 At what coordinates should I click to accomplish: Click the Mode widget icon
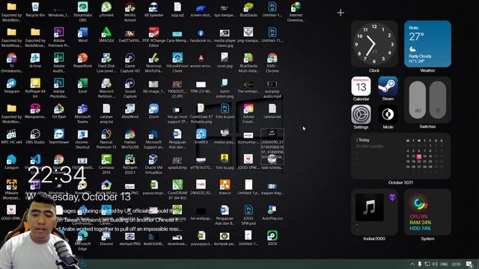[388, 114]
